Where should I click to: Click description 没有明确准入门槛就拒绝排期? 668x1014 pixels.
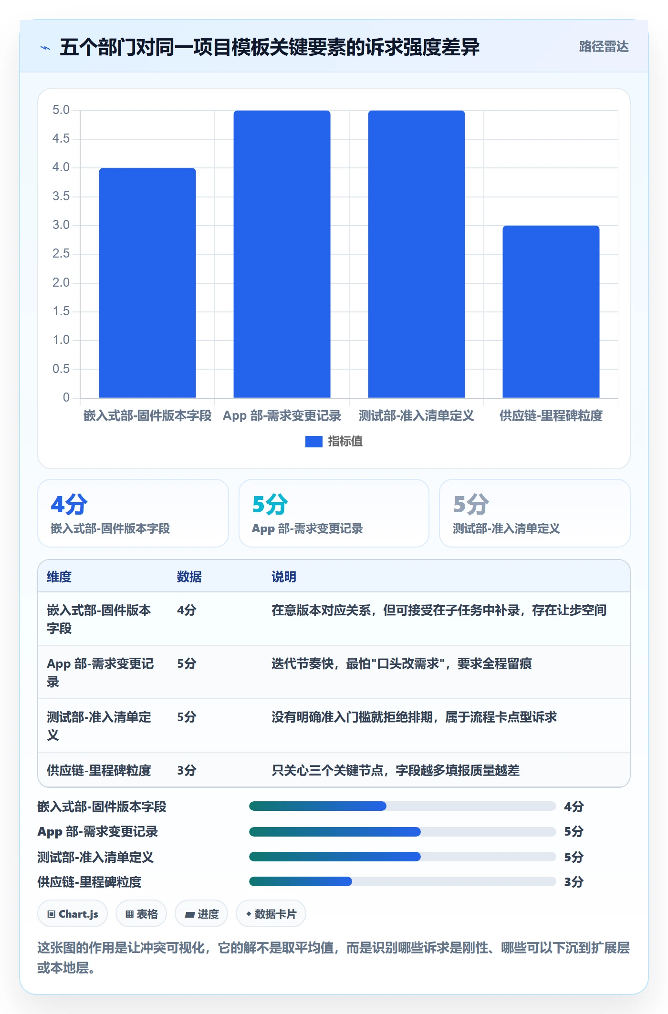click(x=414, y=717)
